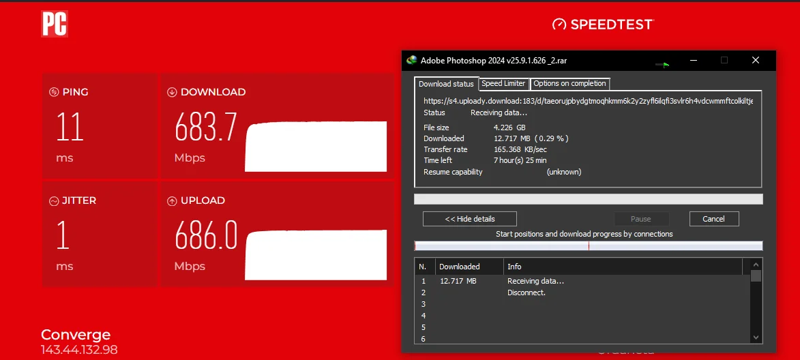Click the ping icon beside PING label
This screenshot has width=800, height=360.
(x=54, y=92)
